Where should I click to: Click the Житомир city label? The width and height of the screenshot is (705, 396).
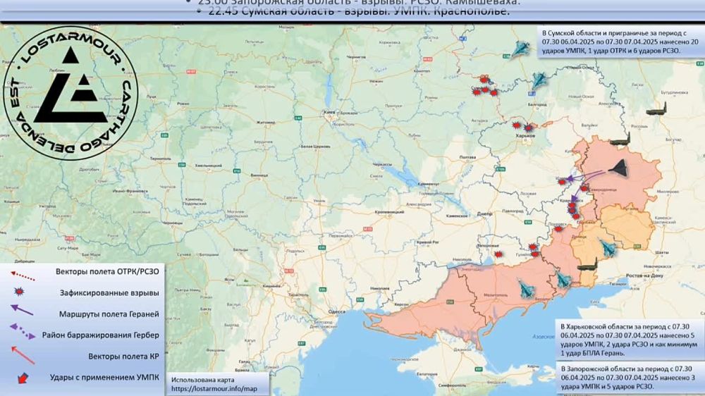[x=265, y=122]
